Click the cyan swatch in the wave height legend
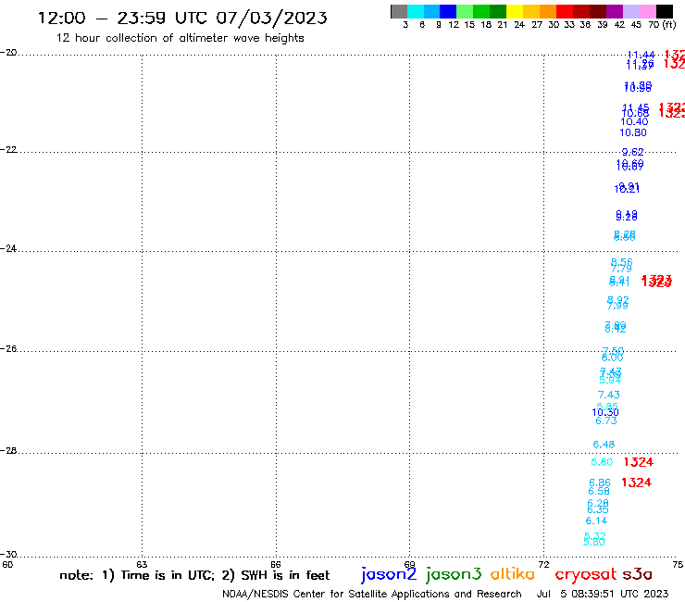Viewport: 685px width, 602px height. pyautogui.click(x=416, y=11)
